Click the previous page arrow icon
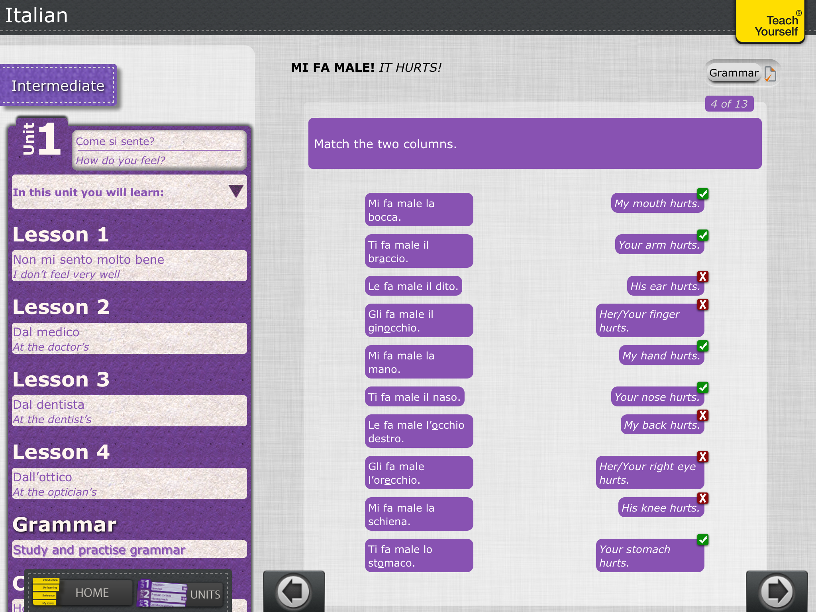This screenshot has width=816, height=612. click(x=294, y=591)
